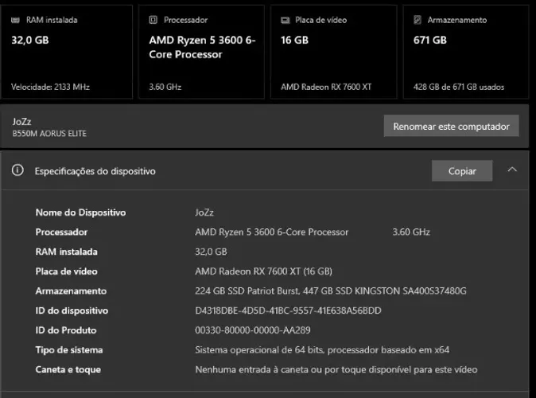The width and height of the screenshot is (536, 398).
Task: Click the Armazenamento drive icon
Action: (418, 20)
